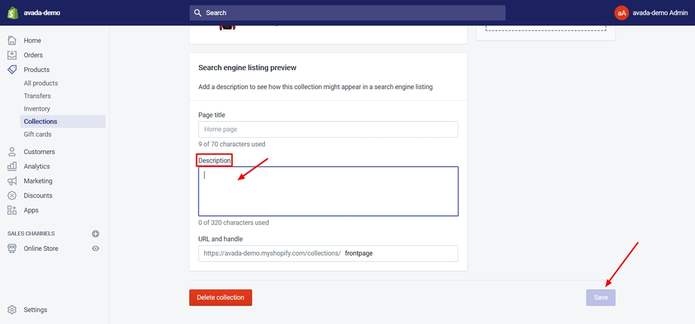Click the Page title input field
Viewport: 695px width, 324px height.
pyautogui.click(x=328, y=130)
